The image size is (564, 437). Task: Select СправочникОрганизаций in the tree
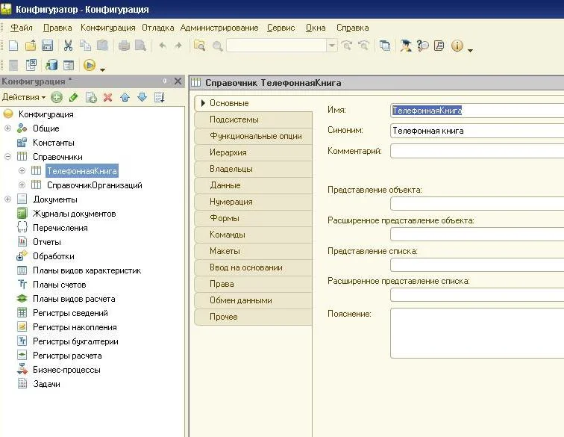pos(94,185)
